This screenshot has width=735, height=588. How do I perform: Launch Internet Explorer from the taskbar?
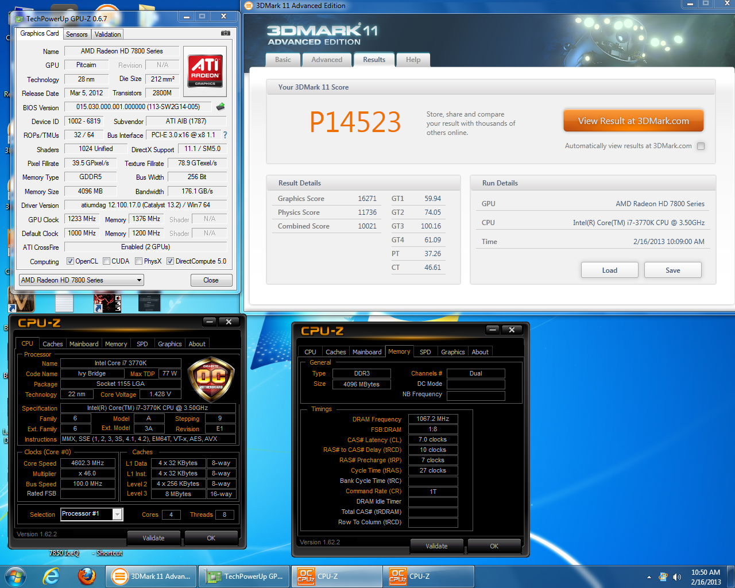[x=52, y=577]
